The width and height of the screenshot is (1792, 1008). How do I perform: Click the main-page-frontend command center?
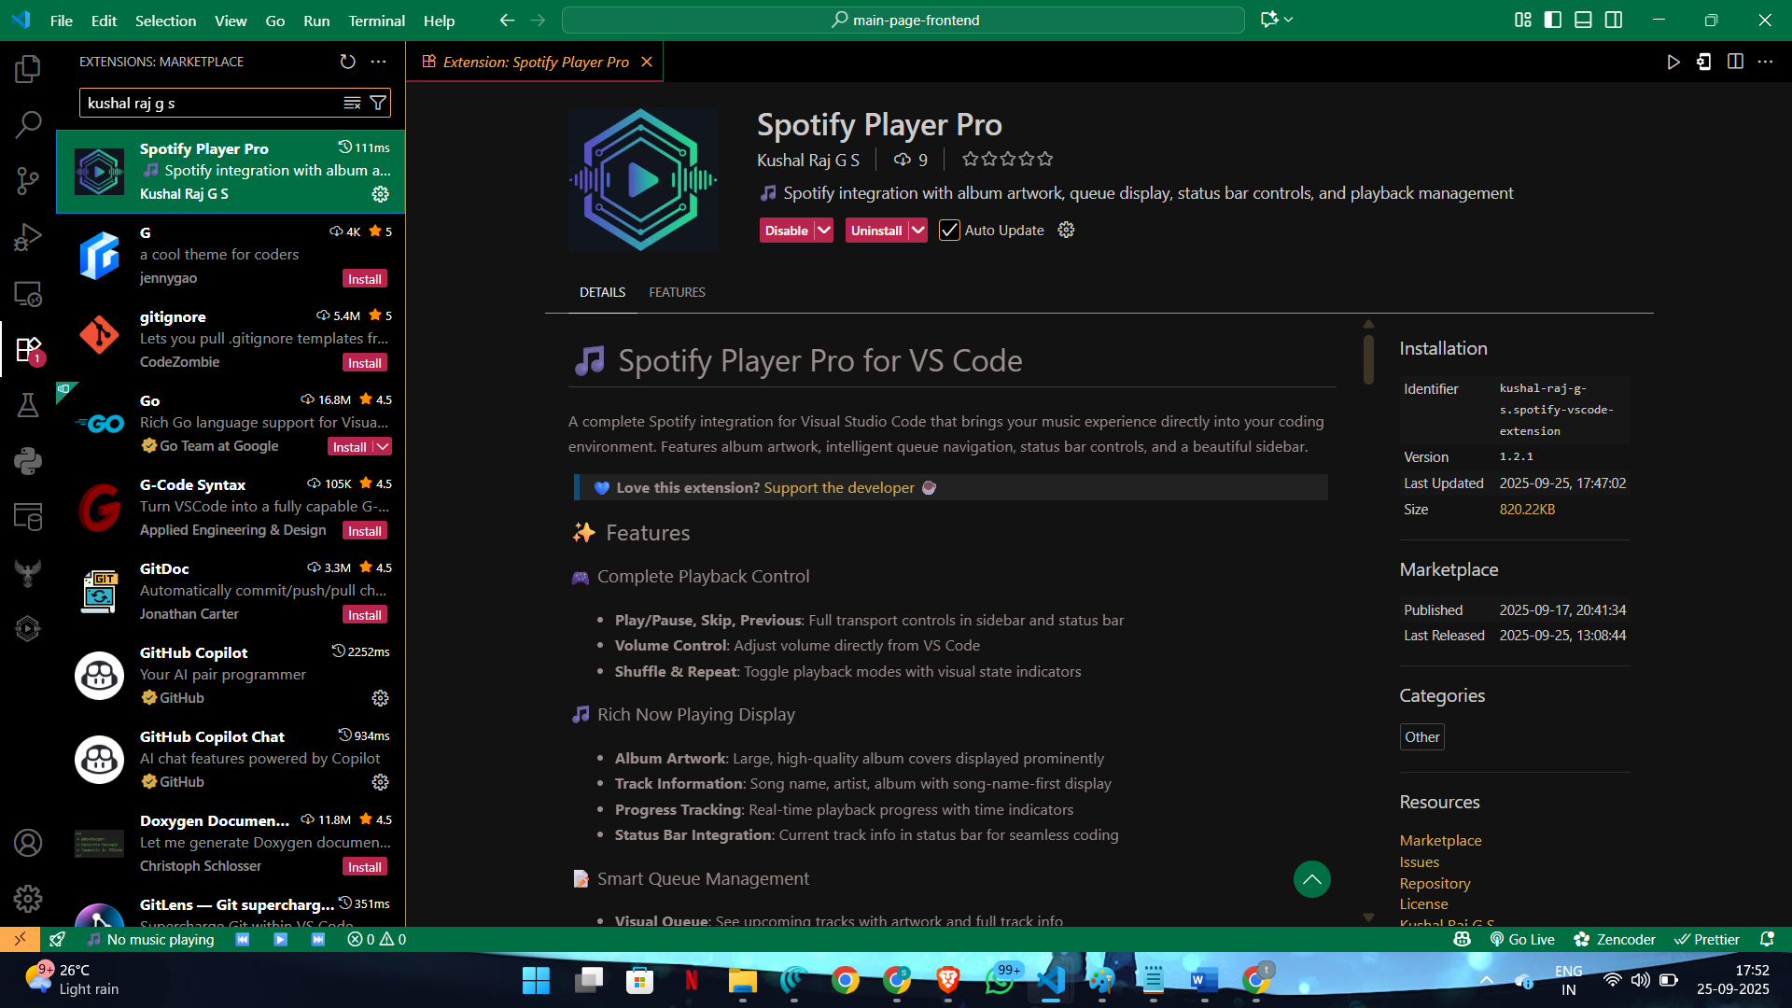point(903,20)
